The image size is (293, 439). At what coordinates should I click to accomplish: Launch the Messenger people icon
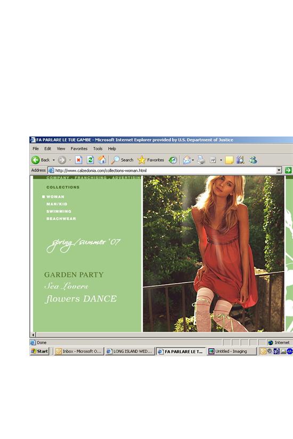pyautogui.click(x=253, y=160)
